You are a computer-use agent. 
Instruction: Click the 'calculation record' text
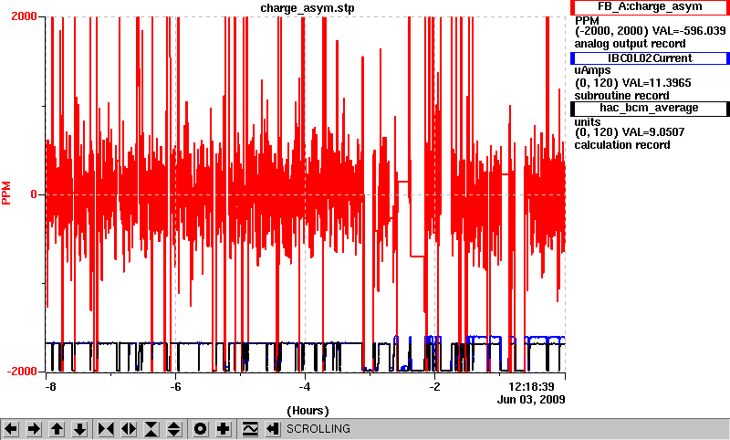tap(622, 145)
